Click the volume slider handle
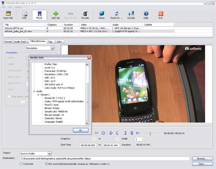 [150, 133]
